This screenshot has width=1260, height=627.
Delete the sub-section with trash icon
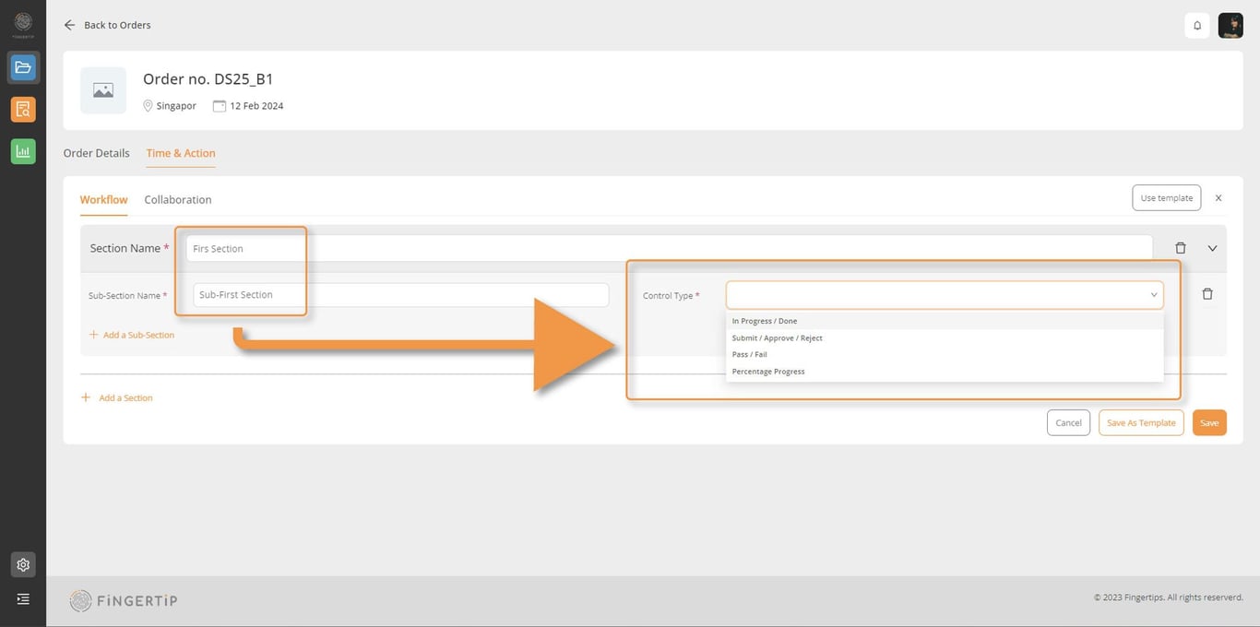tap(1207, 294)
